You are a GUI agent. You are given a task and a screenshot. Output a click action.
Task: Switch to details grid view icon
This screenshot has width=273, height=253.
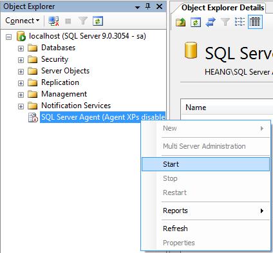(x=255, y=22)
